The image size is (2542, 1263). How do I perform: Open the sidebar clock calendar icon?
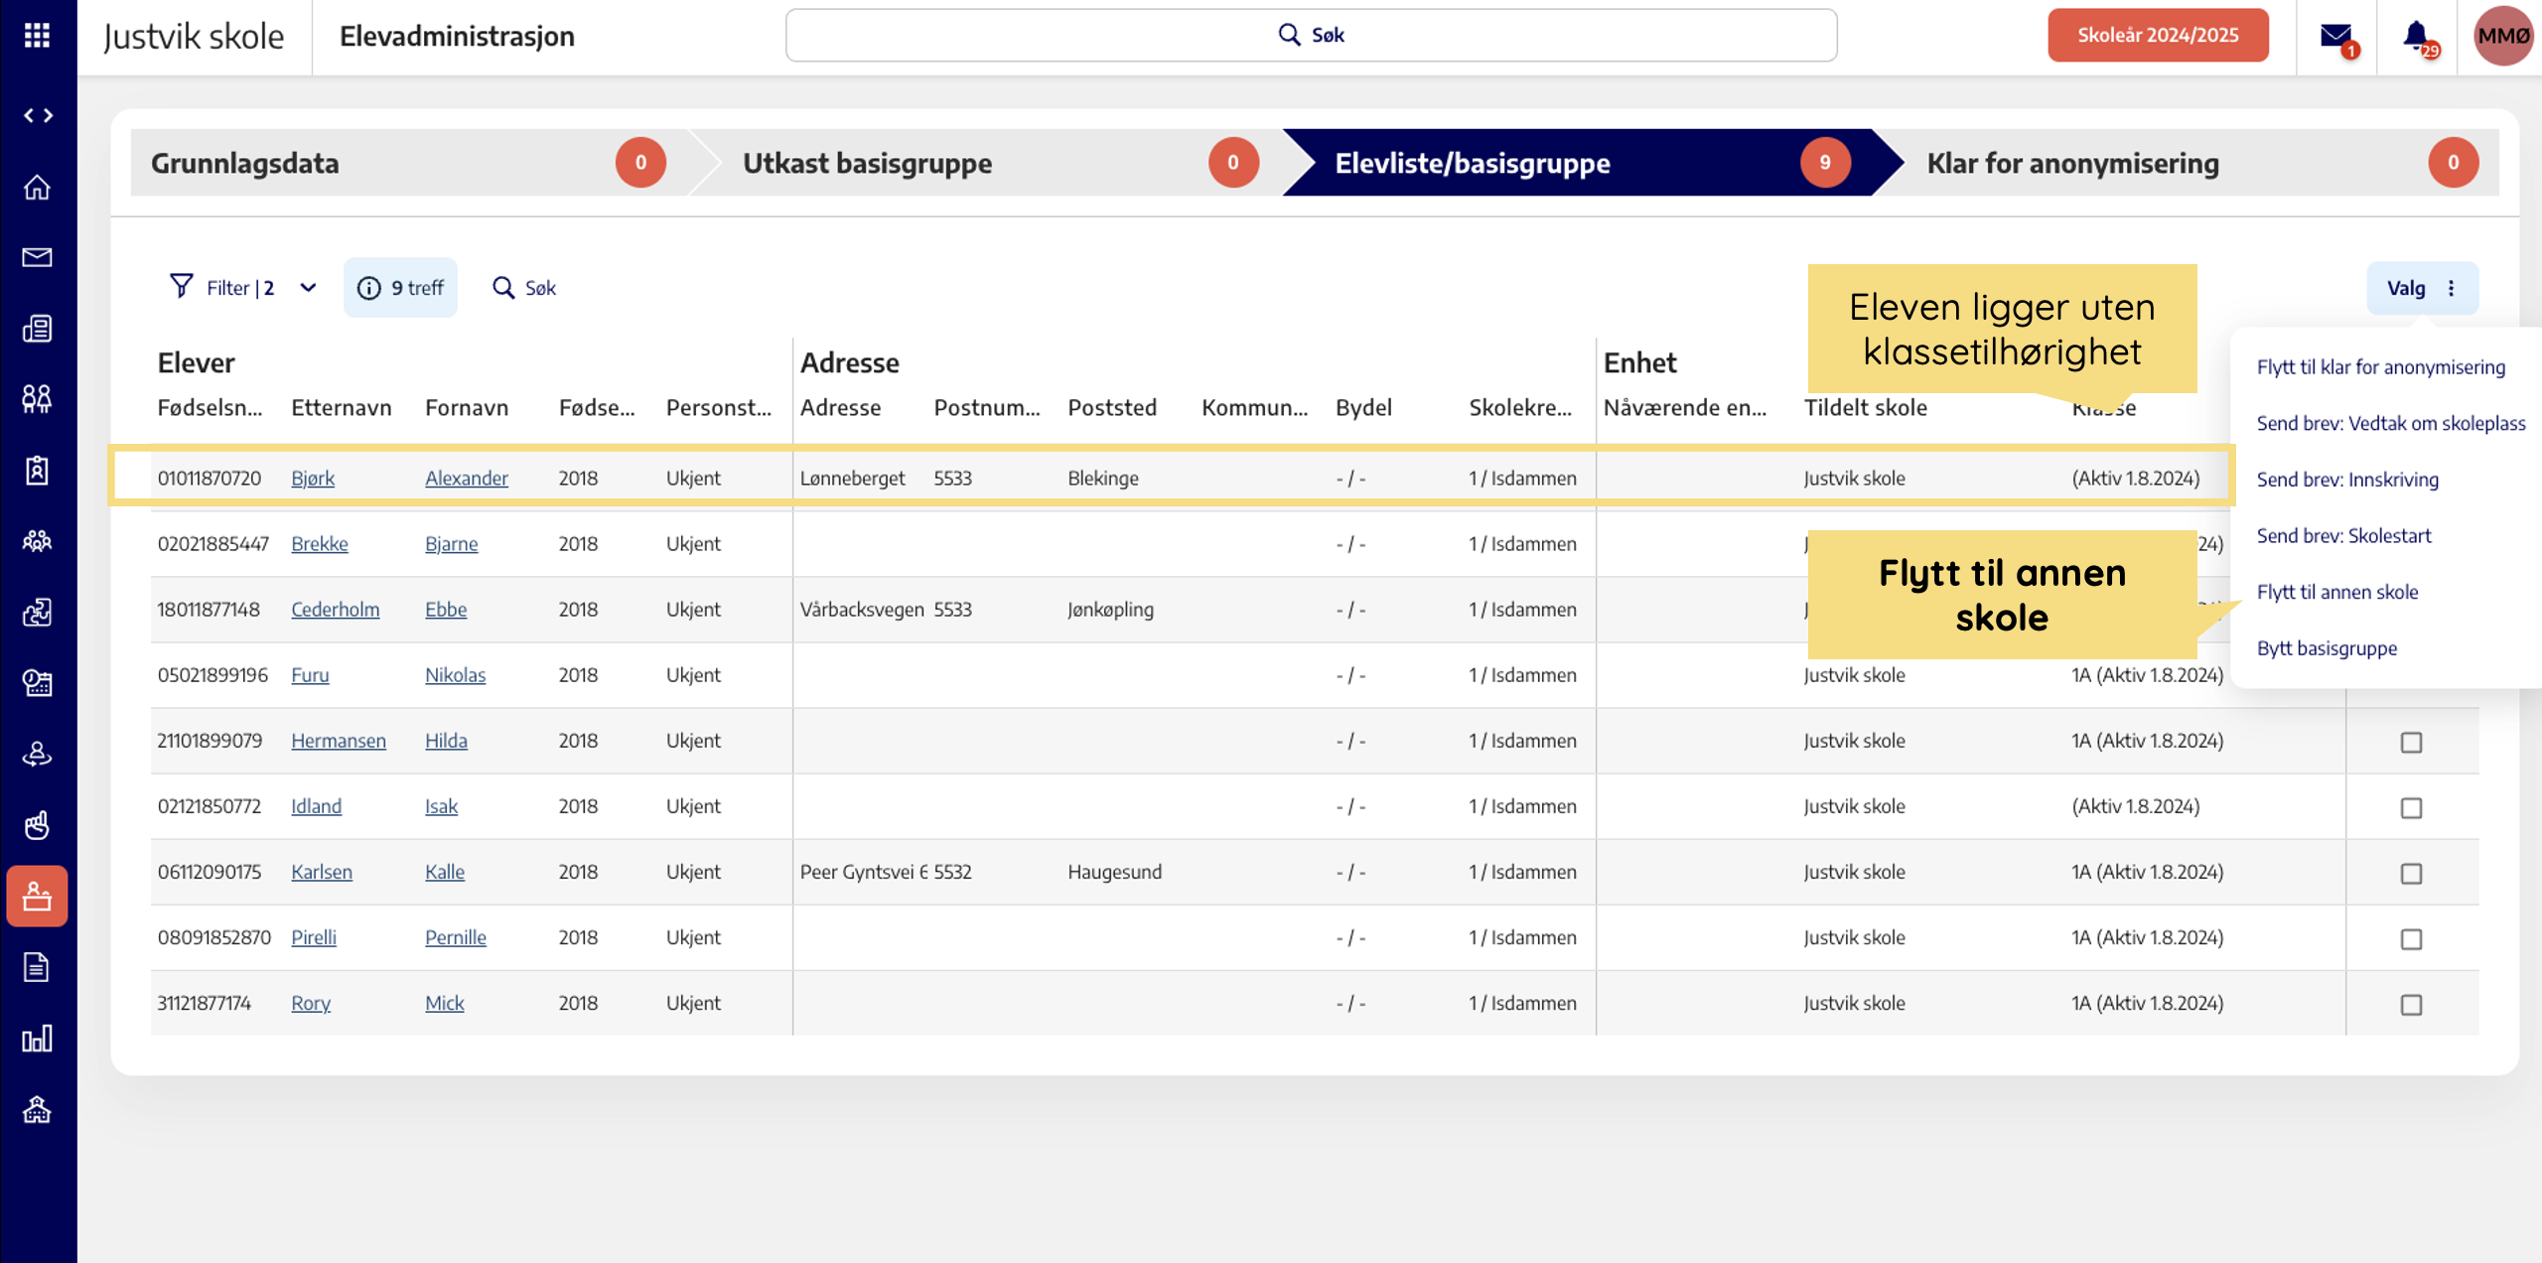pyautogui.click(x=37, y=683)
